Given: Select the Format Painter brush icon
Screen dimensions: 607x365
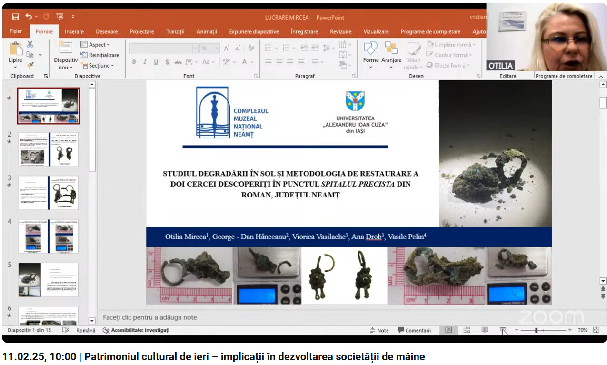Looking at the screenshot, I should [30, 65].
